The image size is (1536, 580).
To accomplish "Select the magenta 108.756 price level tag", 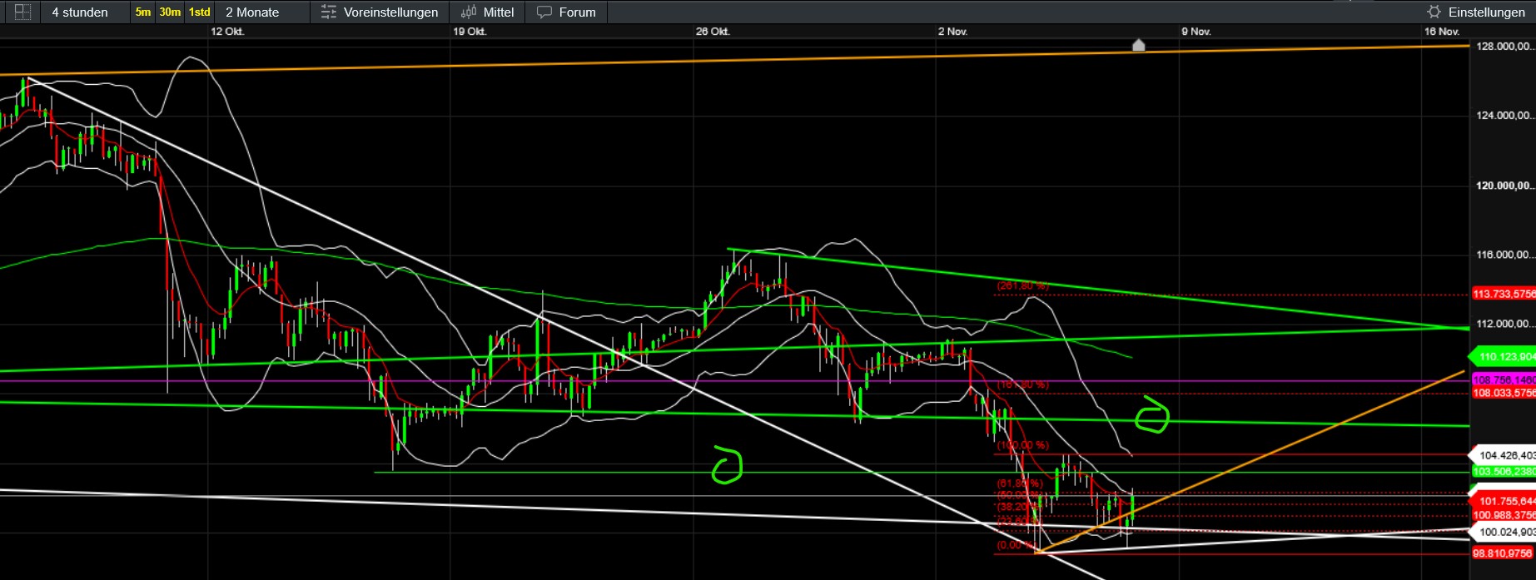I will [1504, 379].
